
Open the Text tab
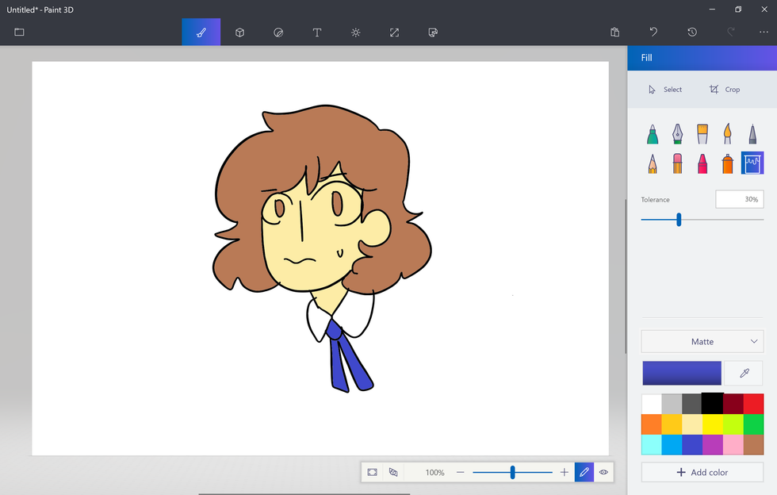[x=317, y=33]
